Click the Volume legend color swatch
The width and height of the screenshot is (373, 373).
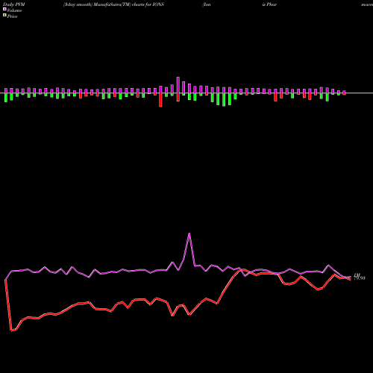point(4,9)
